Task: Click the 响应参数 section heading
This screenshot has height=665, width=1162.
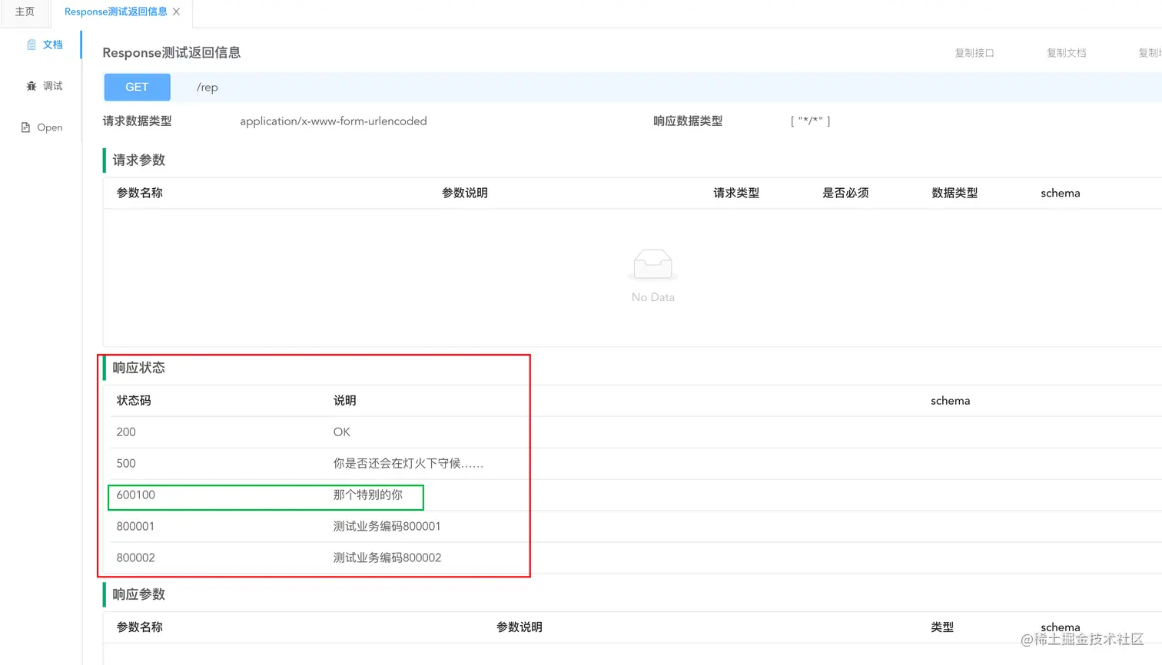Action: tap(139, 594)
